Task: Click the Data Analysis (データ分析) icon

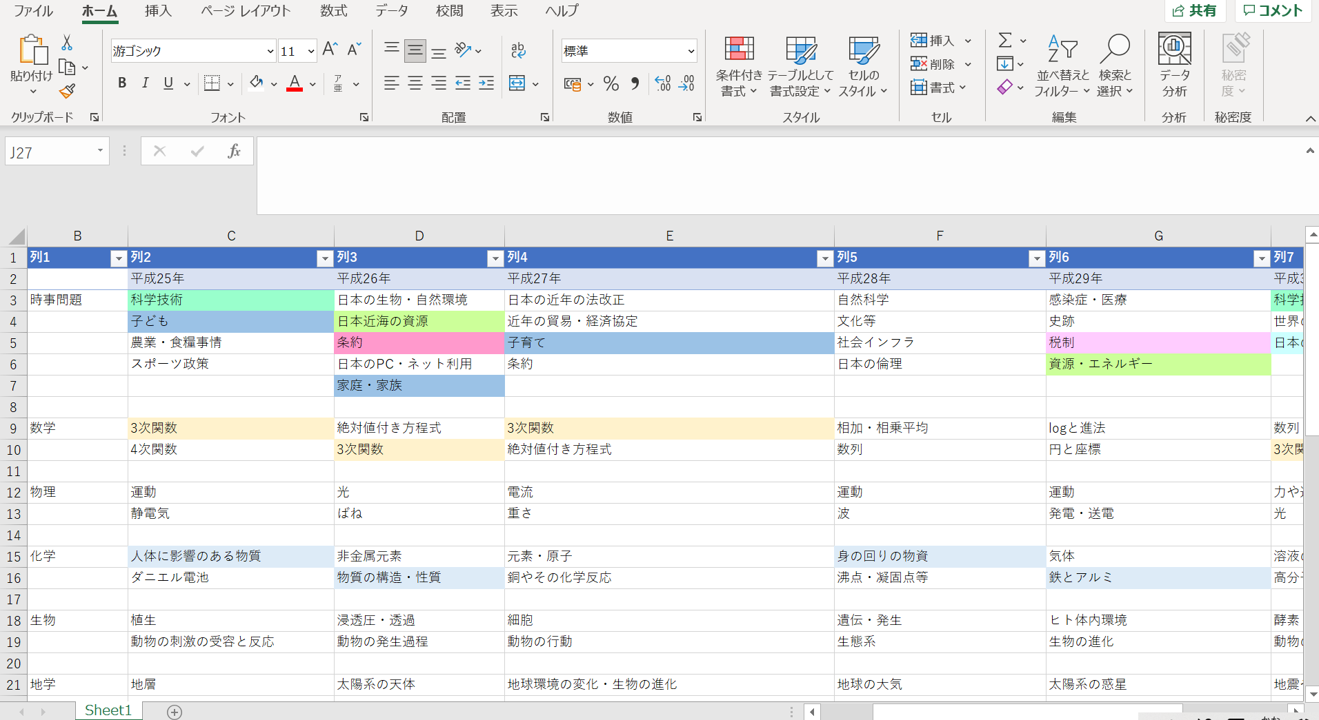Action: (1174, 67)
